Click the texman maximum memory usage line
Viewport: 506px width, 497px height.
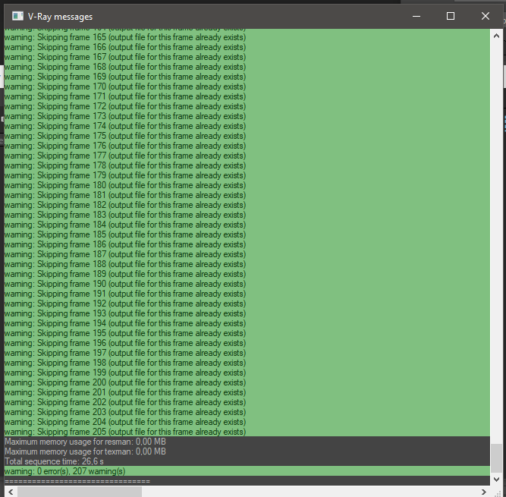85,451
